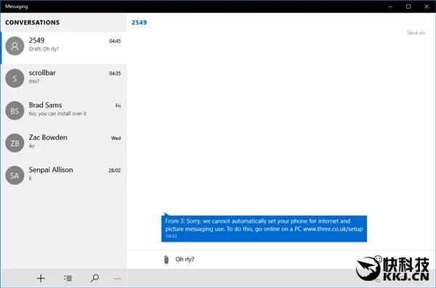The height and width of the screenshot is (288, 436).
Task: Open the Brad Sams conversation
Action: [x=64, y=112]
